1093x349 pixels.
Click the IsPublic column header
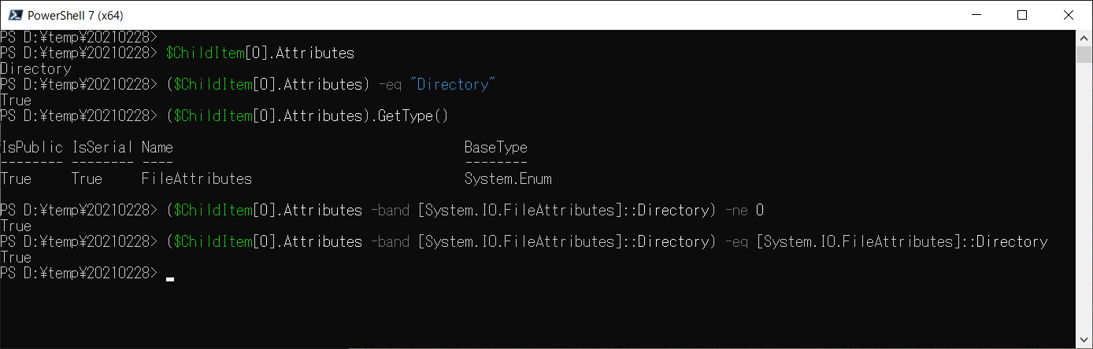[x=31, y=147]
